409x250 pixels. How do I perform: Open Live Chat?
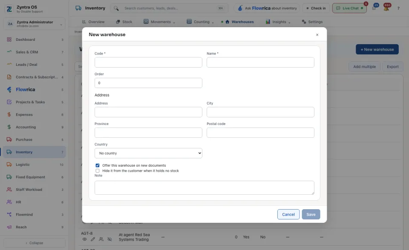(349, 9)
